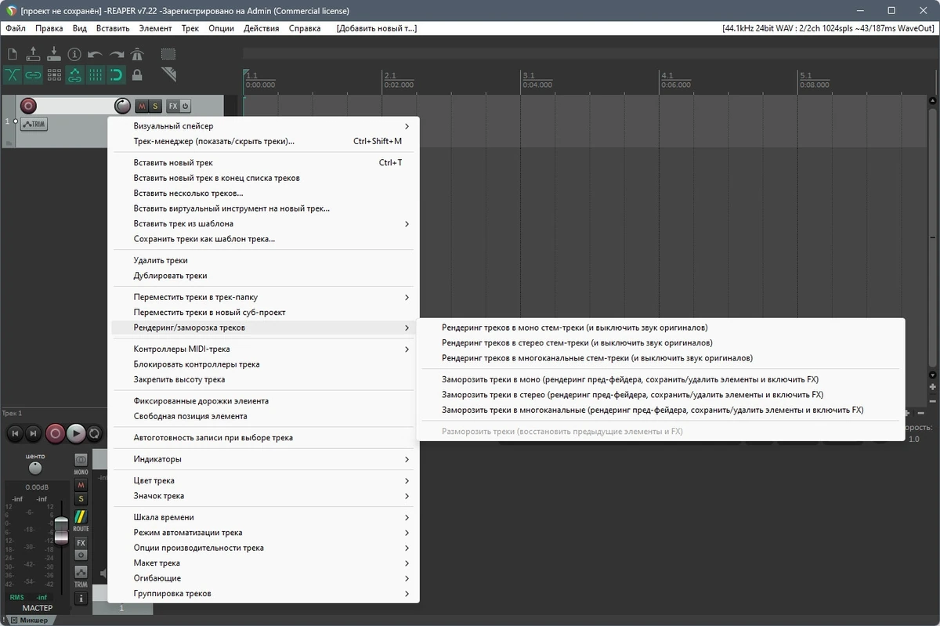Choose Рендеринг треков в моно стем-треки
This screenshot has width=940, height=626.
661,327
